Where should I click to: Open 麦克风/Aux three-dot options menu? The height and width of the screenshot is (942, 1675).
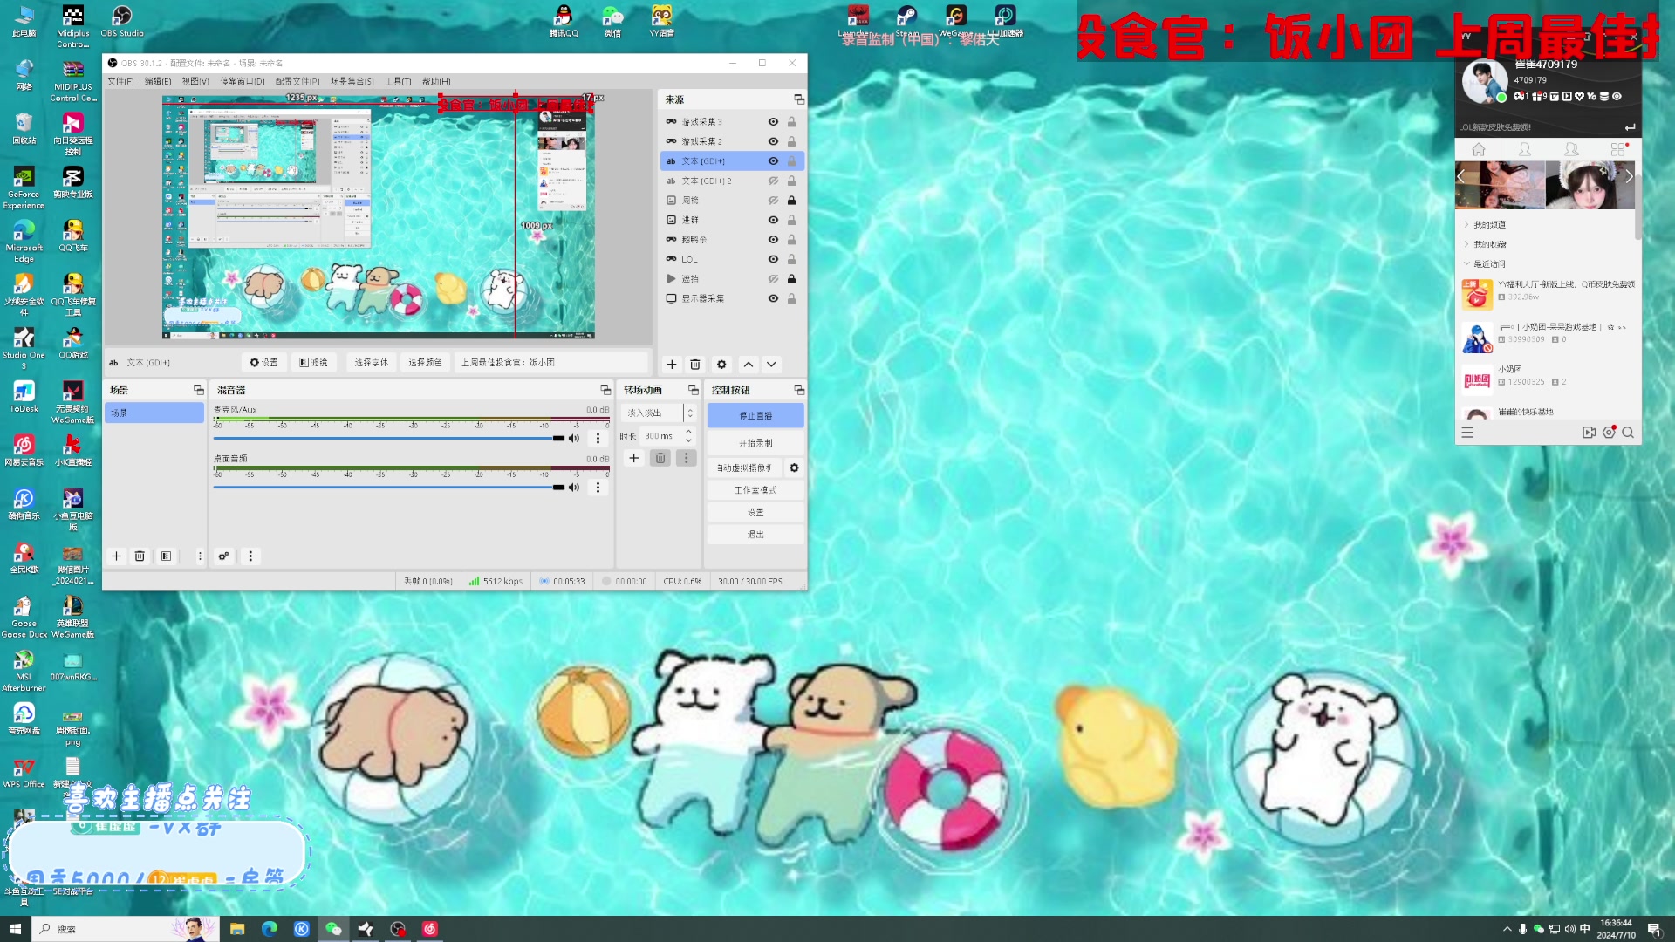pyautogui.click(x=598, y=439)
